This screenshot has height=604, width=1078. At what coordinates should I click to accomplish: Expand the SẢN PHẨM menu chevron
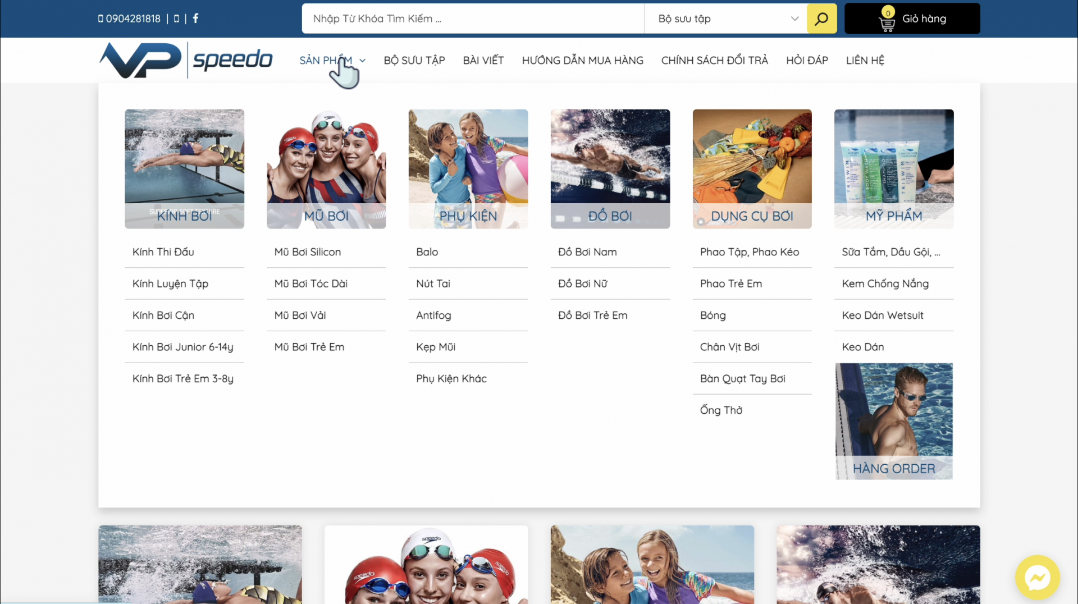point(363,61)
